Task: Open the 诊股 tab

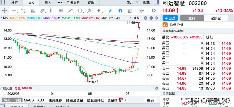Action: click(x=91, y=2)
